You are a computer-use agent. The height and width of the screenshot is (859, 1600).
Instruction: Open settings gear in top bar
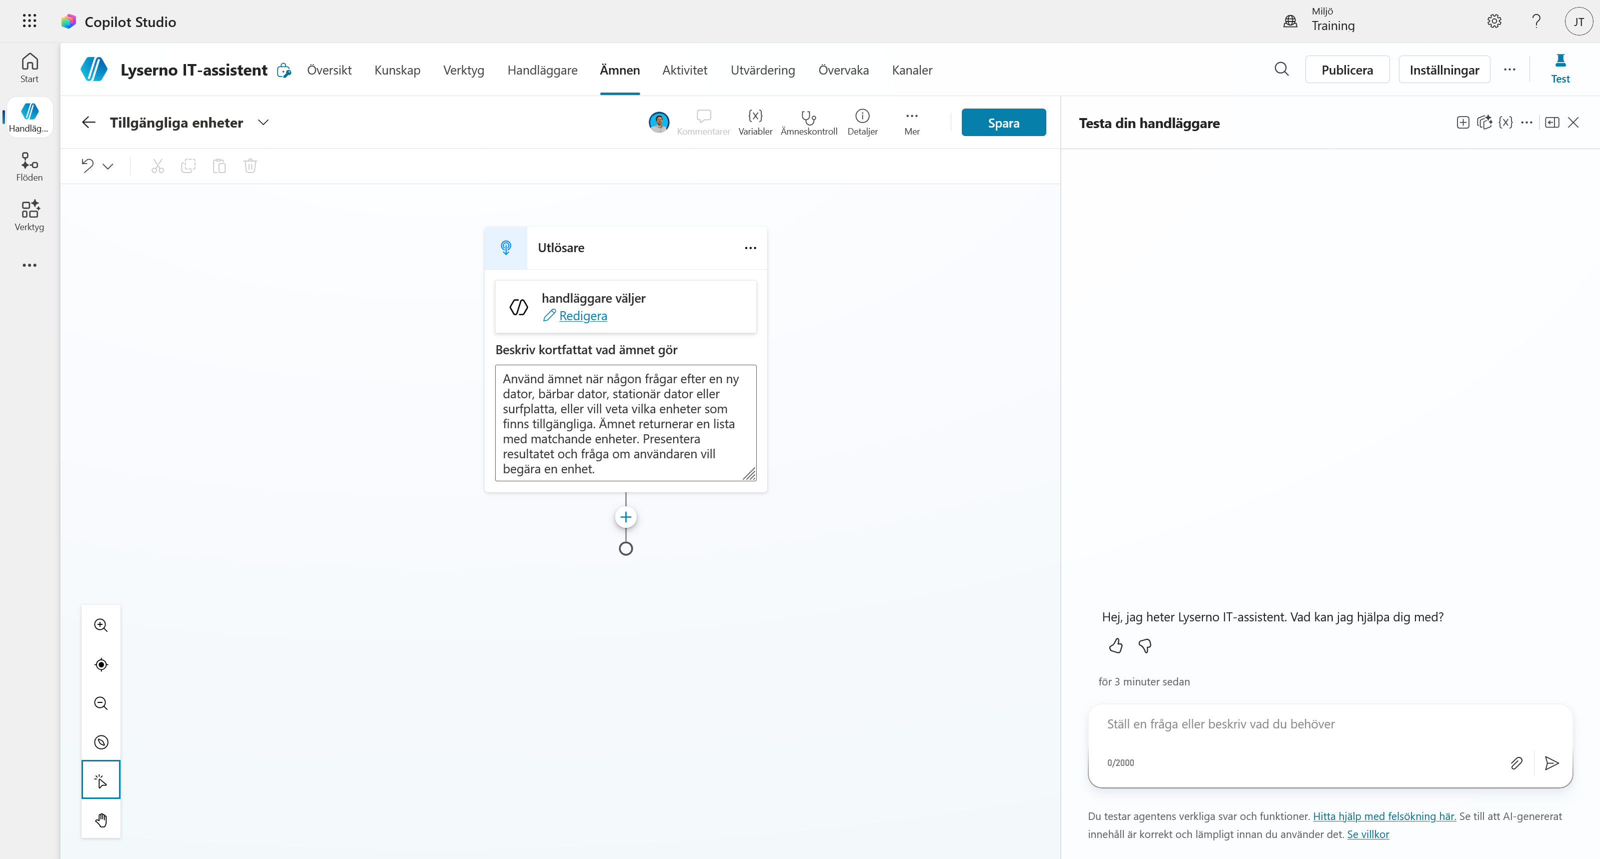tap(1494, 21)
